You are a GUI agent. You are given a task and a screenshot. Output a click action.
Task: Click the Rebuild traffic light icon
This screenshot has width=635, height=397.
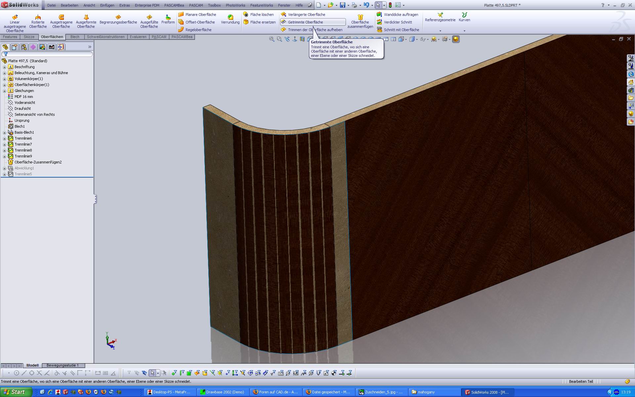(390, 5)
